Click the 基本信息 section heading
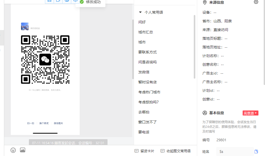Image resolution: width=265 pixels, height=156 pixels. [217, 113]
